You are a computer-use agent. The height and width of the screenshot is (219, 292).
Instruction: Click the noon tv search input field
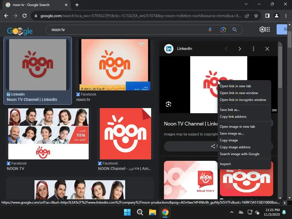point(127,30)
